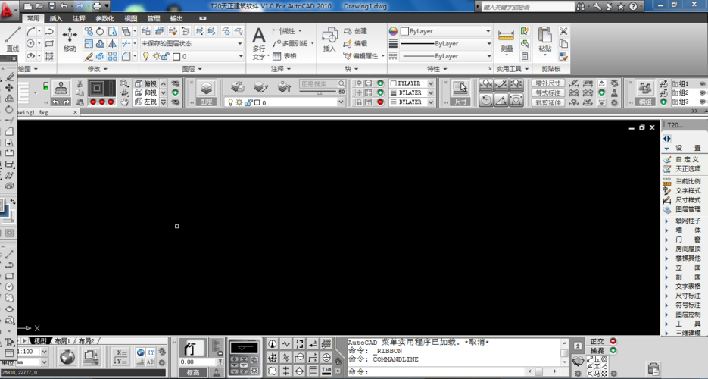The height and width of the screenshot is (379, 708).
Task: Switch to the 管理 ribbon tab
Action: 154,18
